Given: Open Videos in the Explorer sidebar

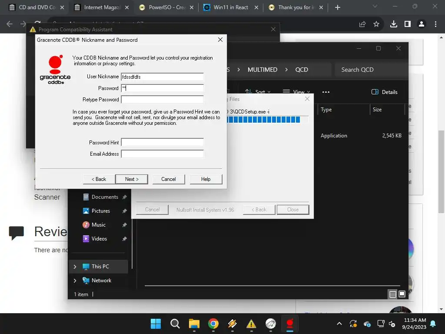Looking at the screenshot, I should pyautogui.click(x=99, y=239).
